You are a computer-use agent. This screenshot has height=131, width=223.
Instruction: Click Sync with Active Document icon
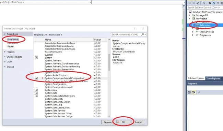[210, 3]
